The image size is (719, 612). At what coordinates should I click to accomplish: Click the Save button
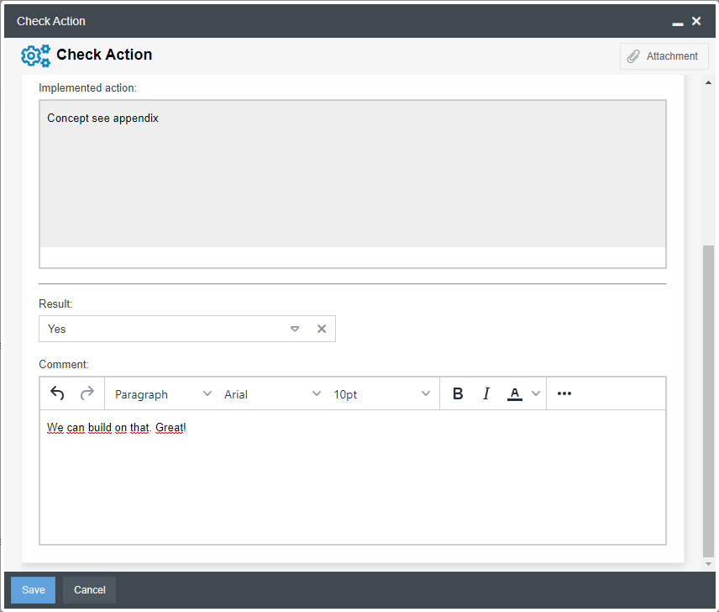[x=34, y=590]
